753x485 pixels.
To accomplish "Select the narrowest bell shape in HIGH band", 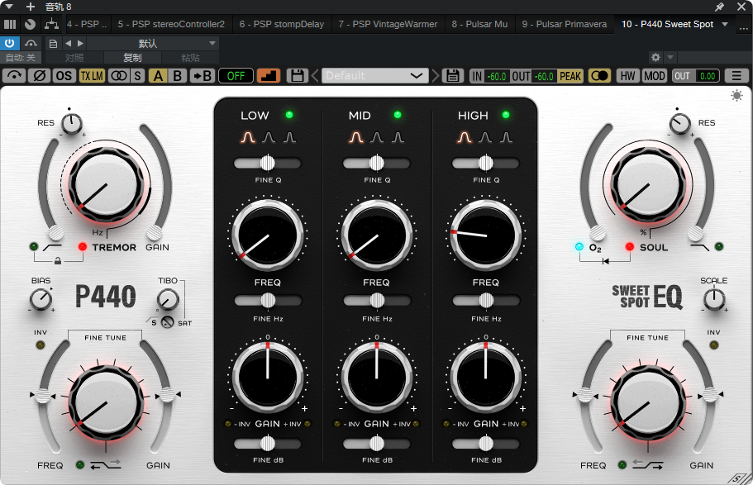I will click(x=506, y=137).
